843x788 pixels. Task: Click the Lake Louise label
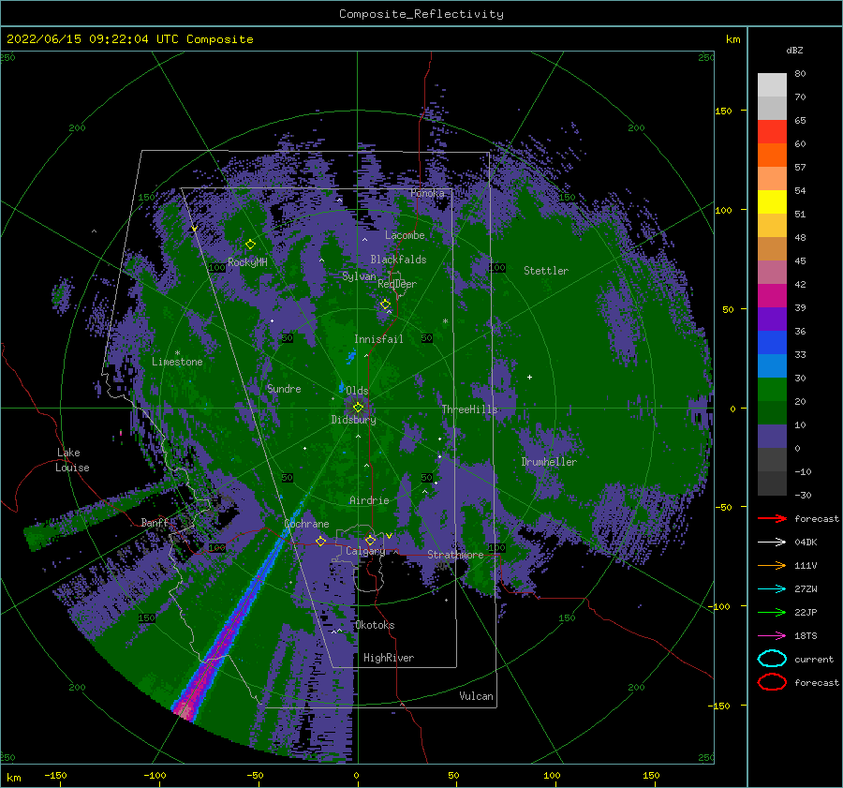pos(72,460)
